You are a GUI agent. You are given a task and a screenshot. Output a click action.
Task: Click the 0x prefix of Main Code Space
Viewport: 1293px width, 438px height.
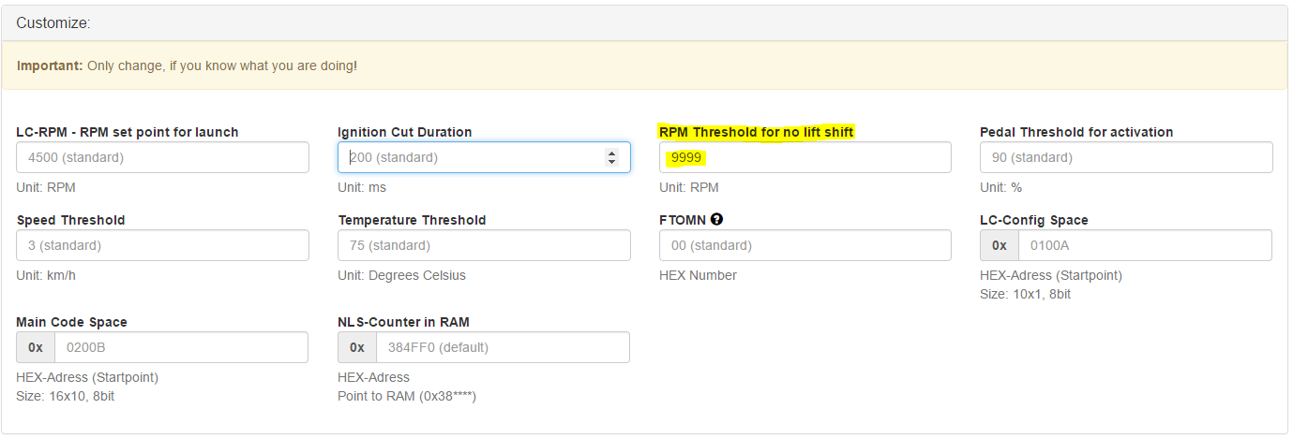coord(36,347)
